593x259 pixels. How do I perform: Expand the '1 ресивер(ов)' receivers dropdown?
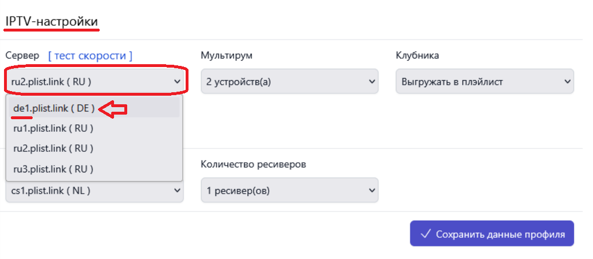(290, 190)
